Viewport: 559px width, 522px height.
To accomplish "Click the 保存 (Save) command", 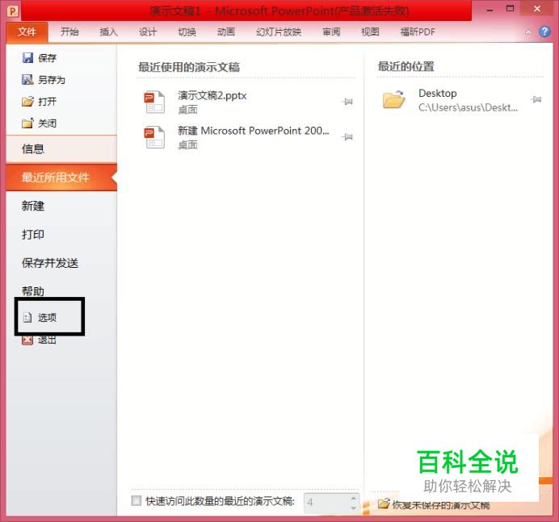I will [x=40, y=57].
